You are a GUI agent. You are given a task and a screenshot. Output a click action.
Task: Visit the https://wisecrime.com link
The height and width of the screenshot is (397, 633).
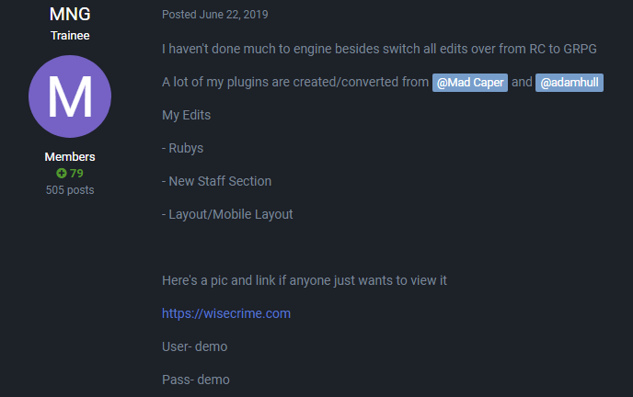(x=226, y=313)
